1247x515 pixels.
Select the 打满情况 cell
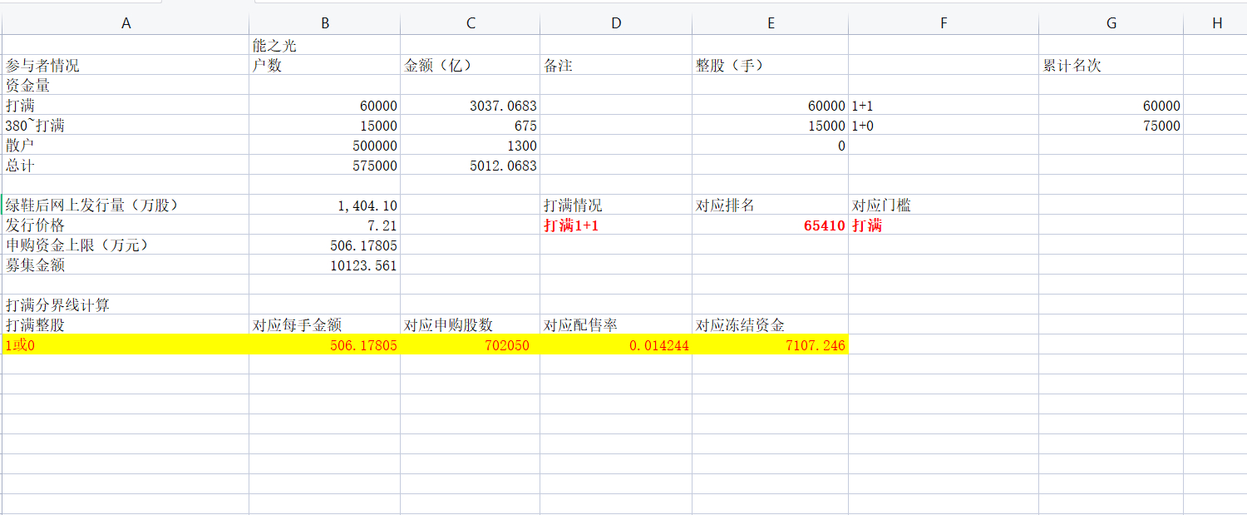click(616, 206)
